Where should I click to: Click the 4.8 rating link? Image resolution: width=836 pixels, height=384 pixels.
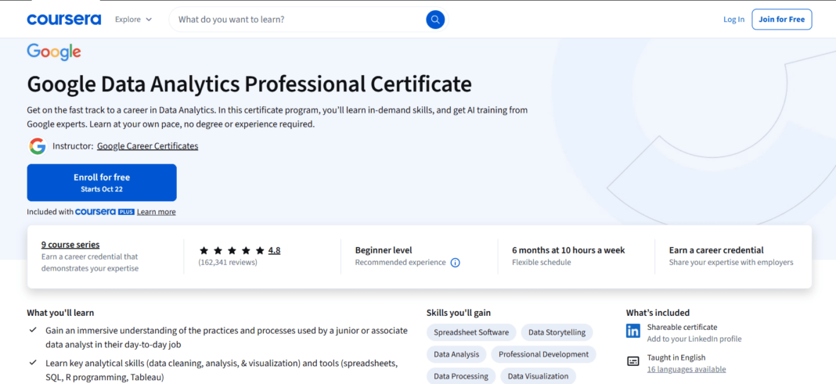[275, 250]
